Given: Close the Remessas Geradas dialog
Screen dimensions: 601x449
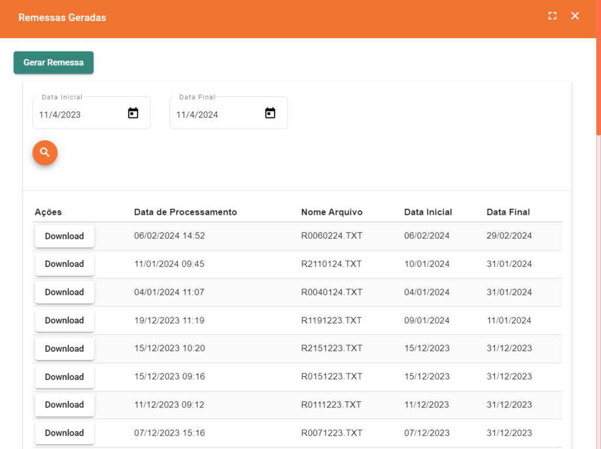Looking at the screenshot, I should 575,16.
